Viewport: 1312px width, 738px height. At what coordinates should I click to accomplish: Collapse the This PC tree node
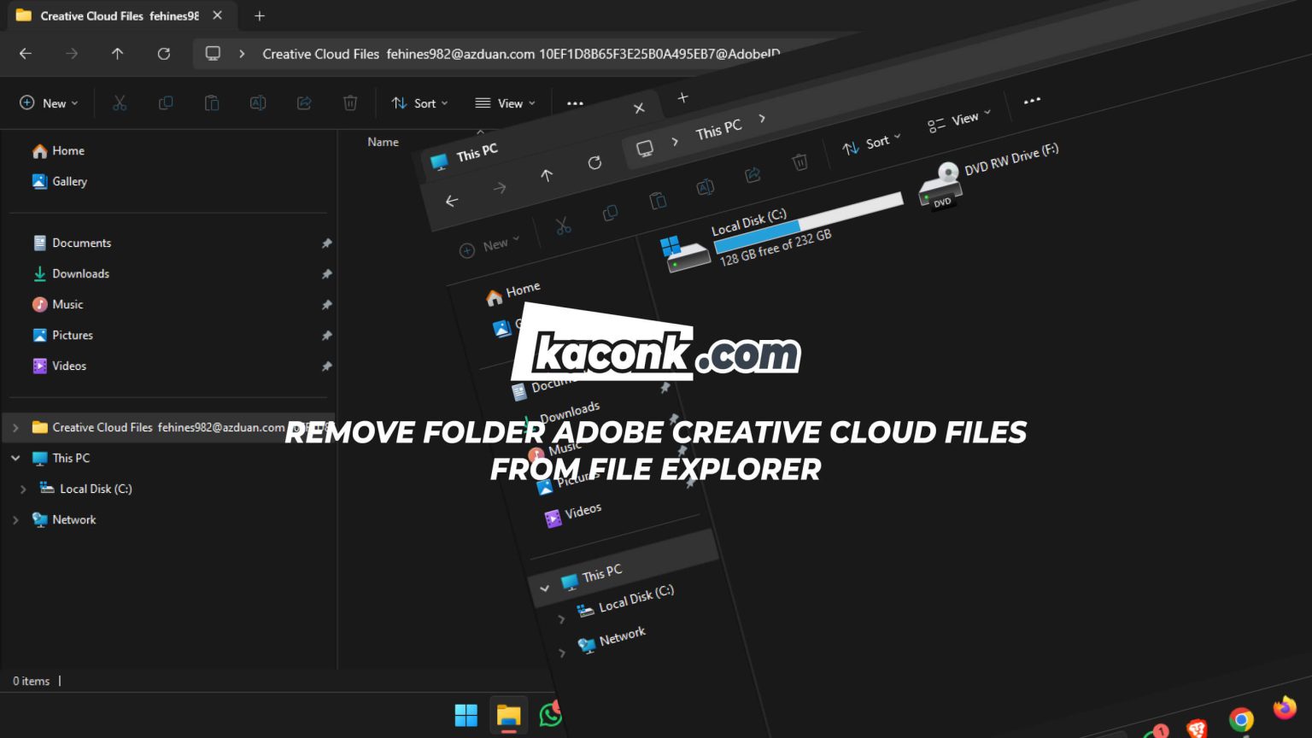[15, 458]
